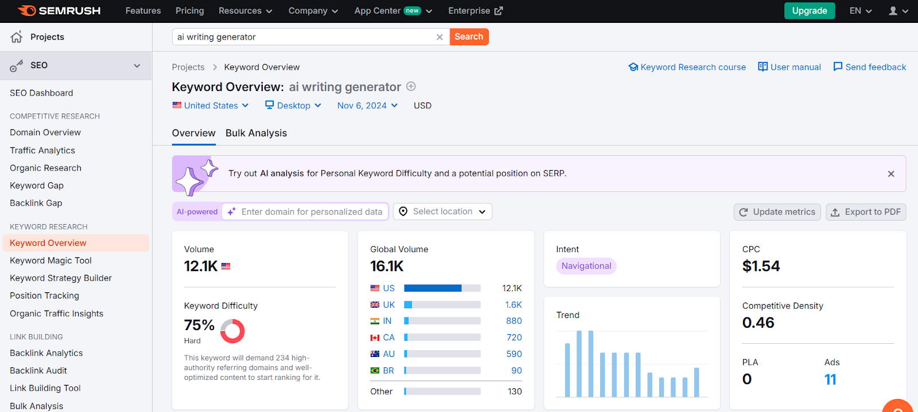The image size is (918, 412).
Task: Expand the Company menu
Action: 313,11
